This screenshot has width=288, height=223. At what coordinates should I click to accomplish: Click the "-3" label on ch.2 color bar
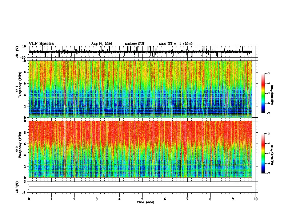pyautogui.click(x=268, y=134)
